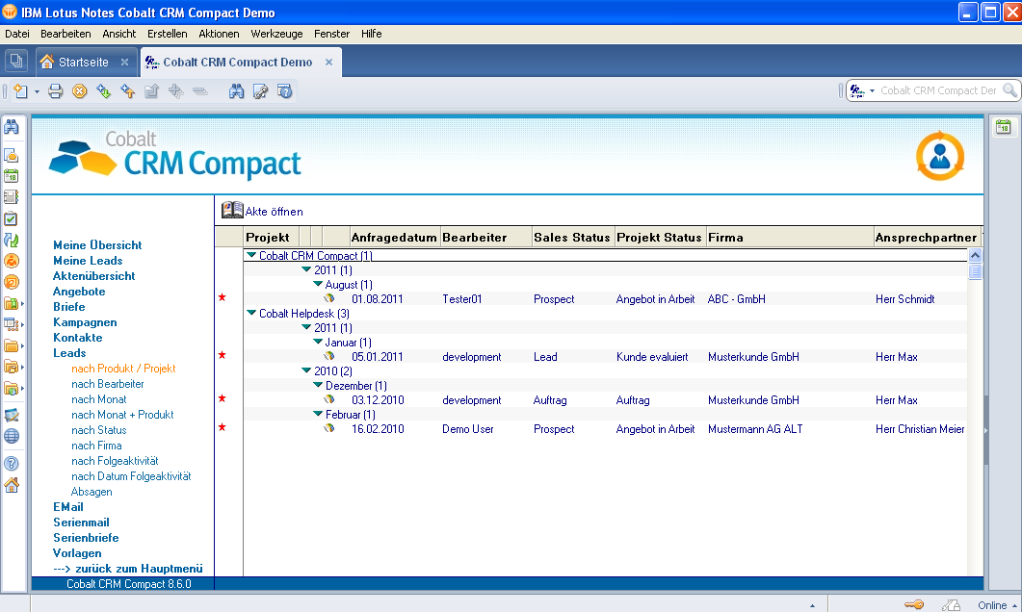
Task: Click the question-mark help sidebar icon
Action: point(12,464)
